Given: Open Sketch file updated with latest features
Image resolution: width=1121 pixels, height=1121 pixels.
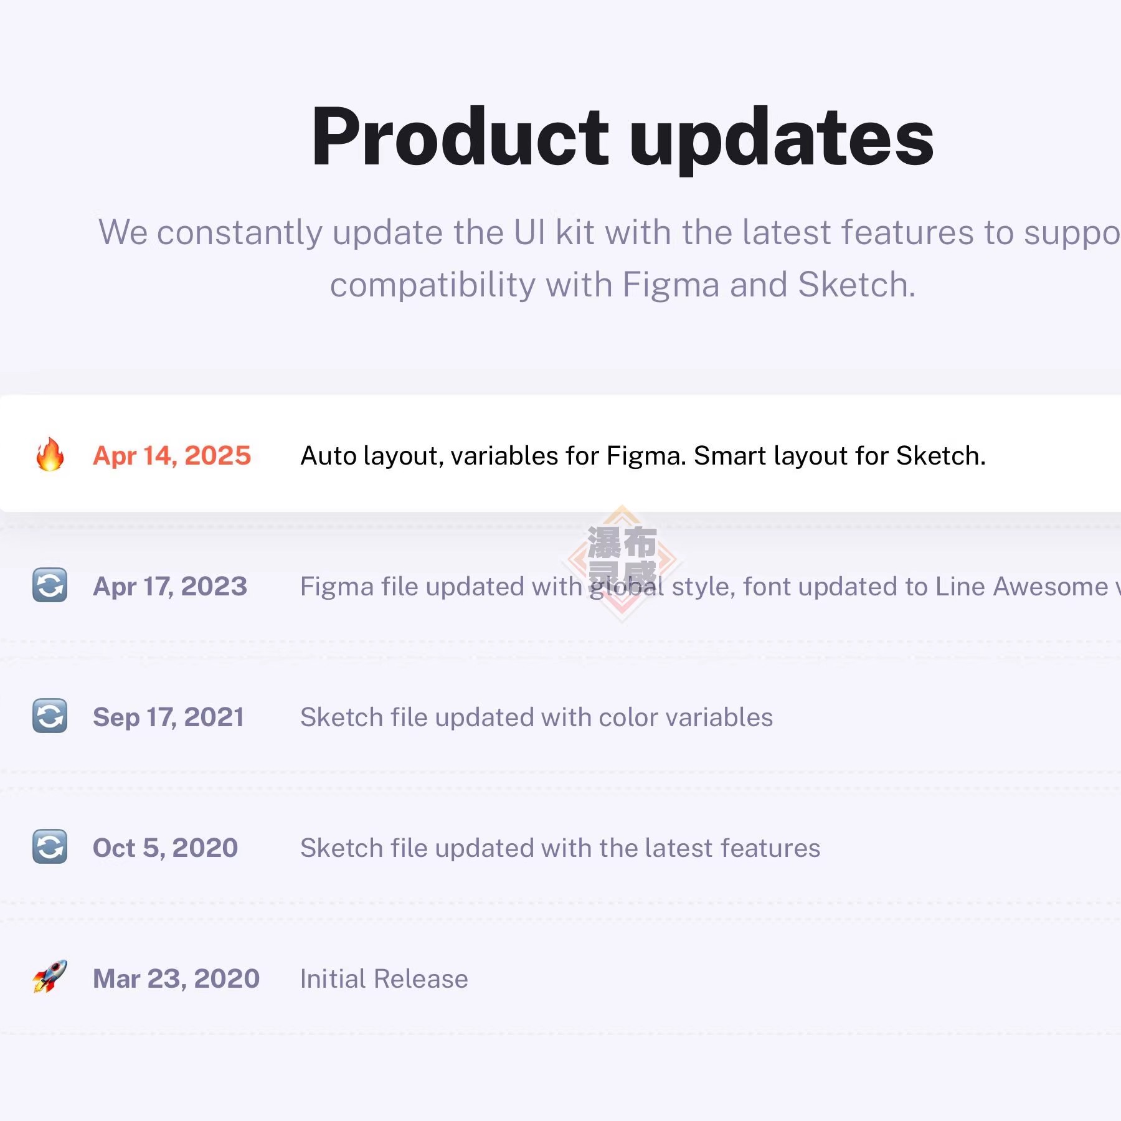Looking at the screenshot, I should (560, 848).
